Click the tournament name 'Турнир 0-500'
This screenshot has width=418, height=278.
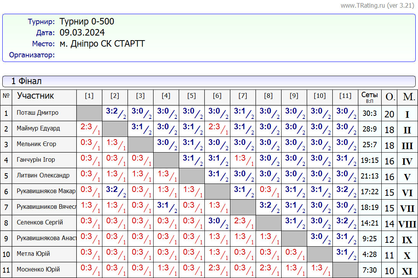[87, 21]
